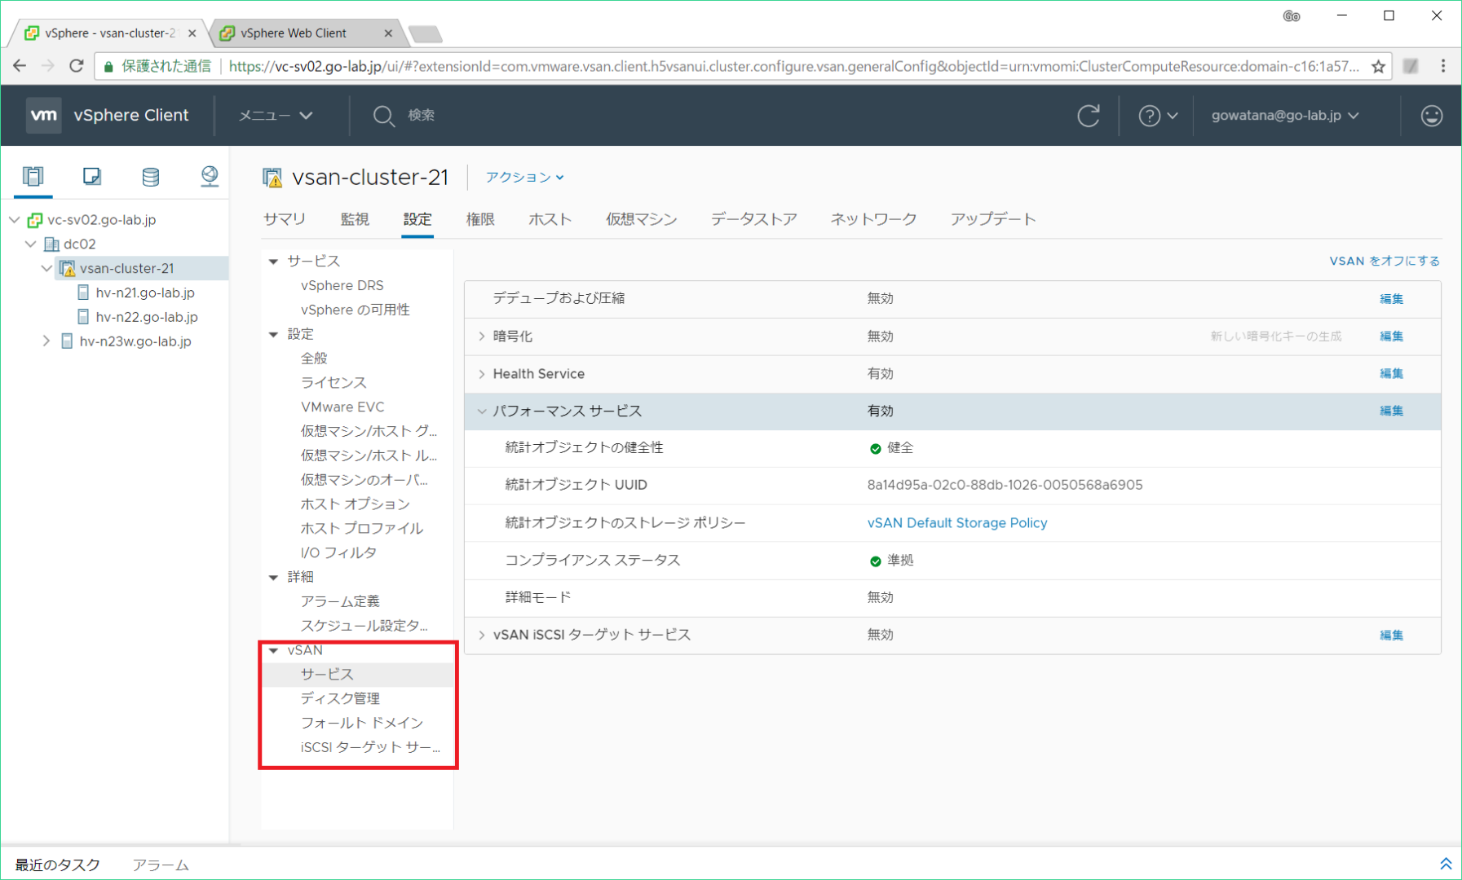This screenshot has height=880, width=1462.
Task: Click the smiley feedback icon
Action: coord(1431,116)
